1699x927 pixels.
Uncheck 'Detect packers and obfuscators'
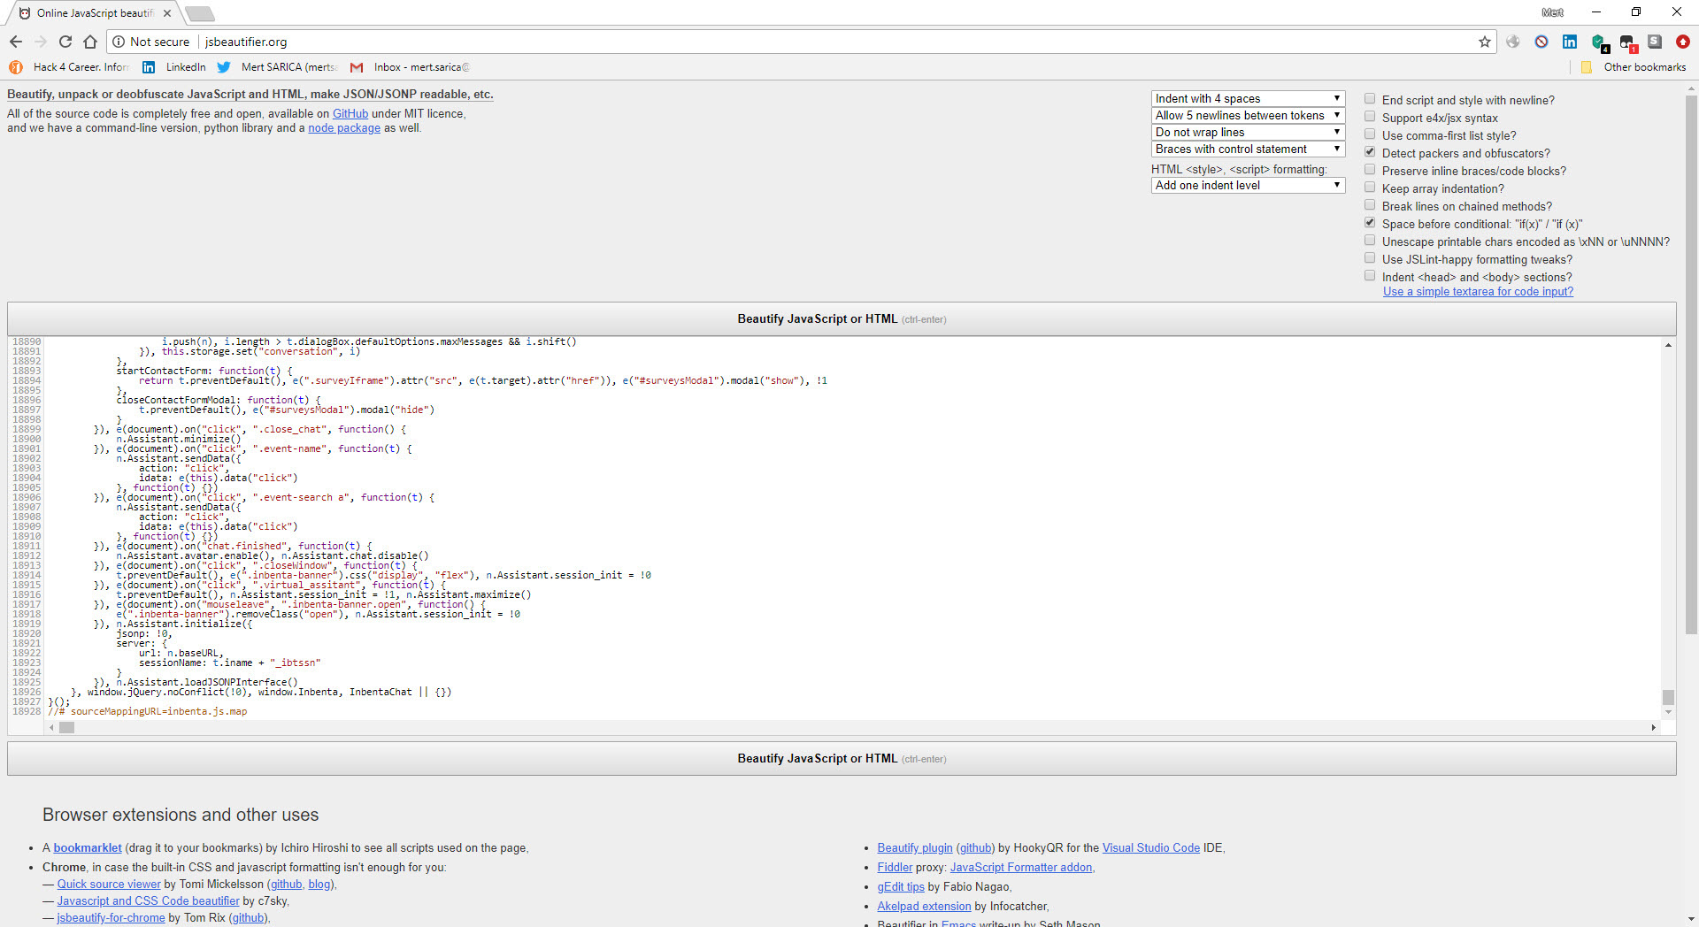1370,152
